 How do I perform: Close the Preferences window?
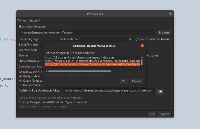[x=171, y=14]
